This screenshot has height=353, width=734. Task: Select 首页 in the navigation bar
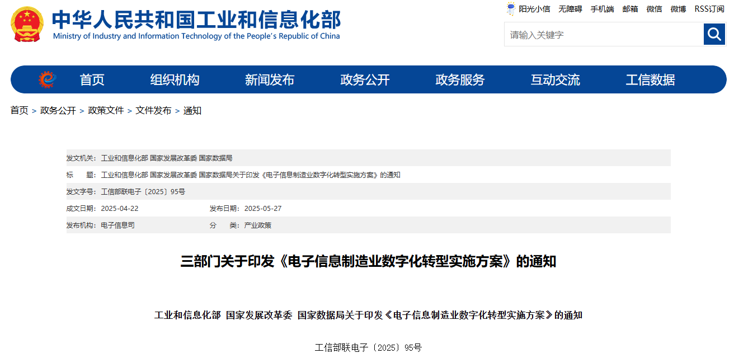coord(92,79)
